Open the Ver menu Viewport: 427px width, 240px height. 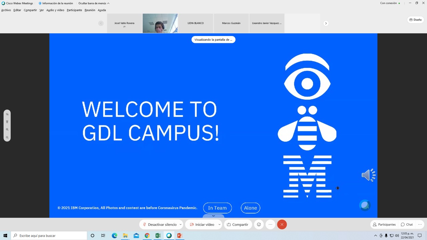click(x=42, y=10)
